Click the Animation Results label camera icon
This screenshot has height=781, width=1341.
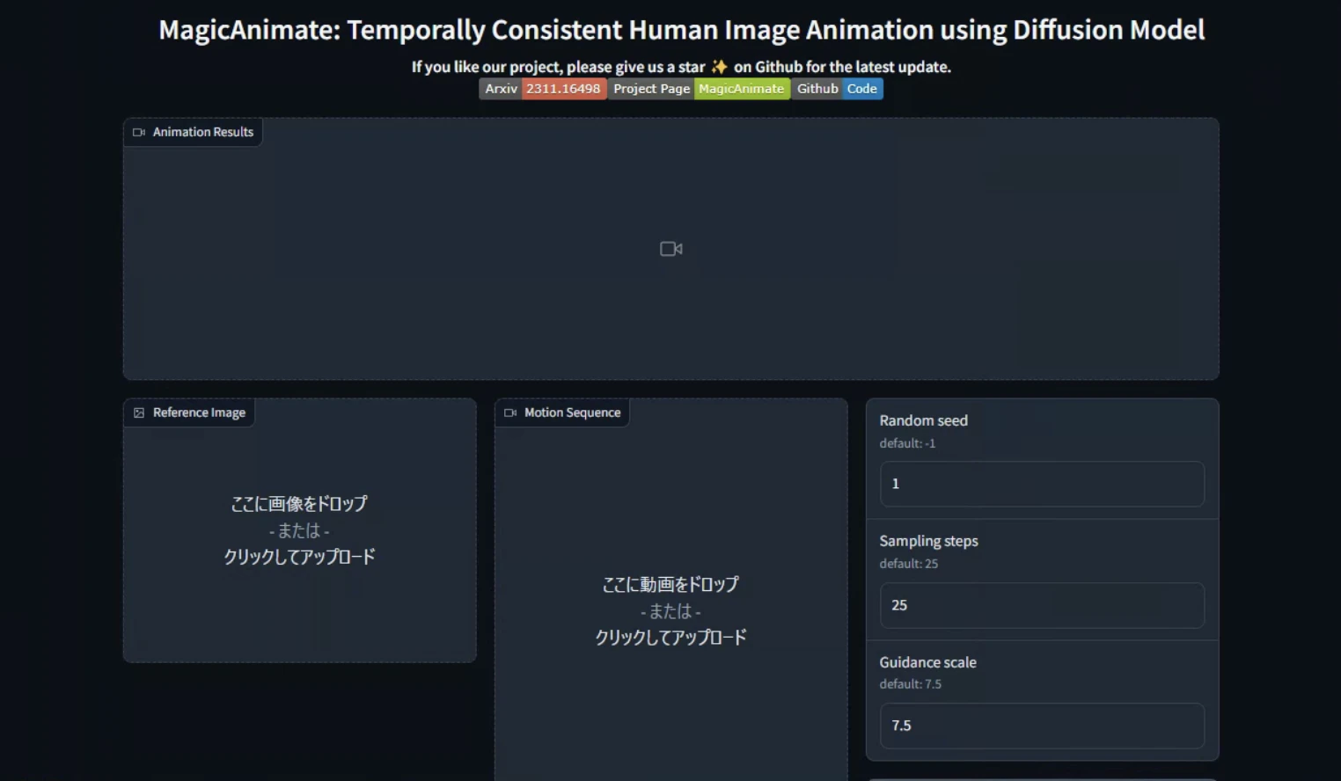click(139, 132)
